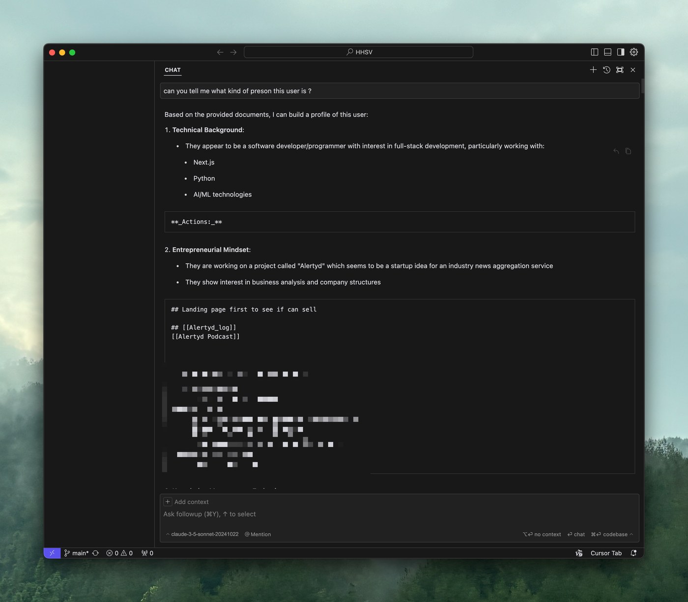The width and height of the screenshot is (688, 602).
Task: Send with 'no context' option
Action: 542,534
